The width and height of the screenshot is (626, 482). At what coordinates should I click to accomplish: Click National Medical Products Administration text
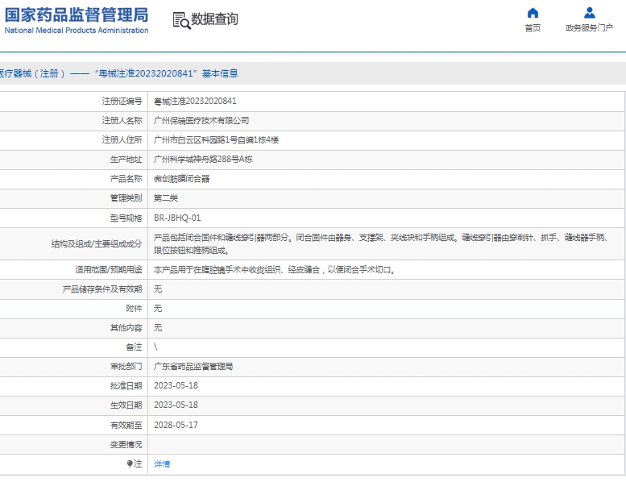point(77,31)
